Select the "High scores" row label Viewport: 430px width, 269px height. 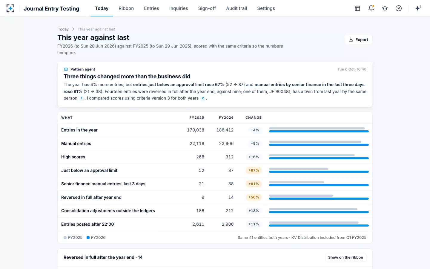pyautogui.click(x=73, y=157)
